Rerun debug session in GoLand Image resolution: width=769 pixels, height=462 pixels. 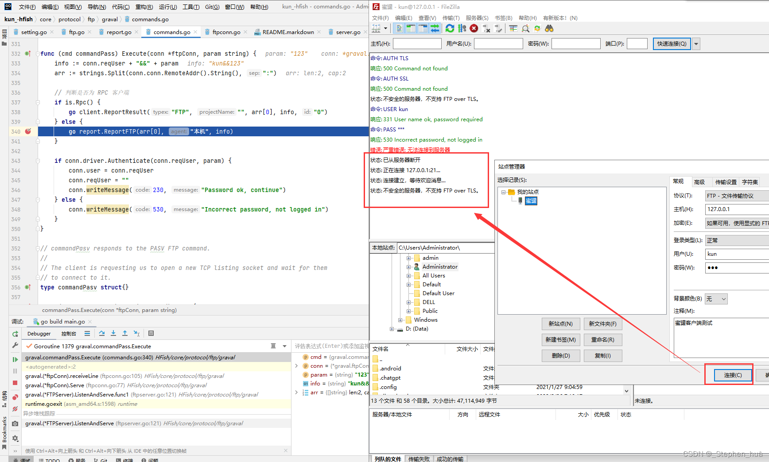15,334
